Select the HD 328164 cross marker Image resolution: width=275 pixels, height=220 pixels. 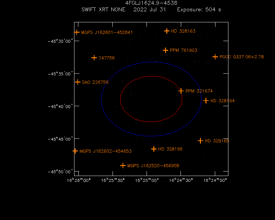click(x=206, y=101)
